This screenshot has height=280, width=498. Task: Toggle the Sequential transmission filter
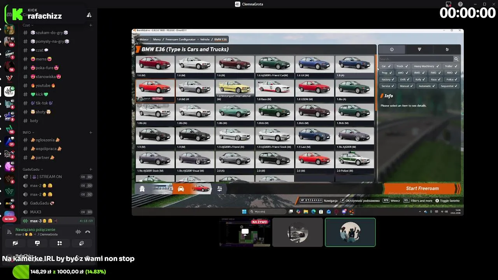(x=449, y=86)
